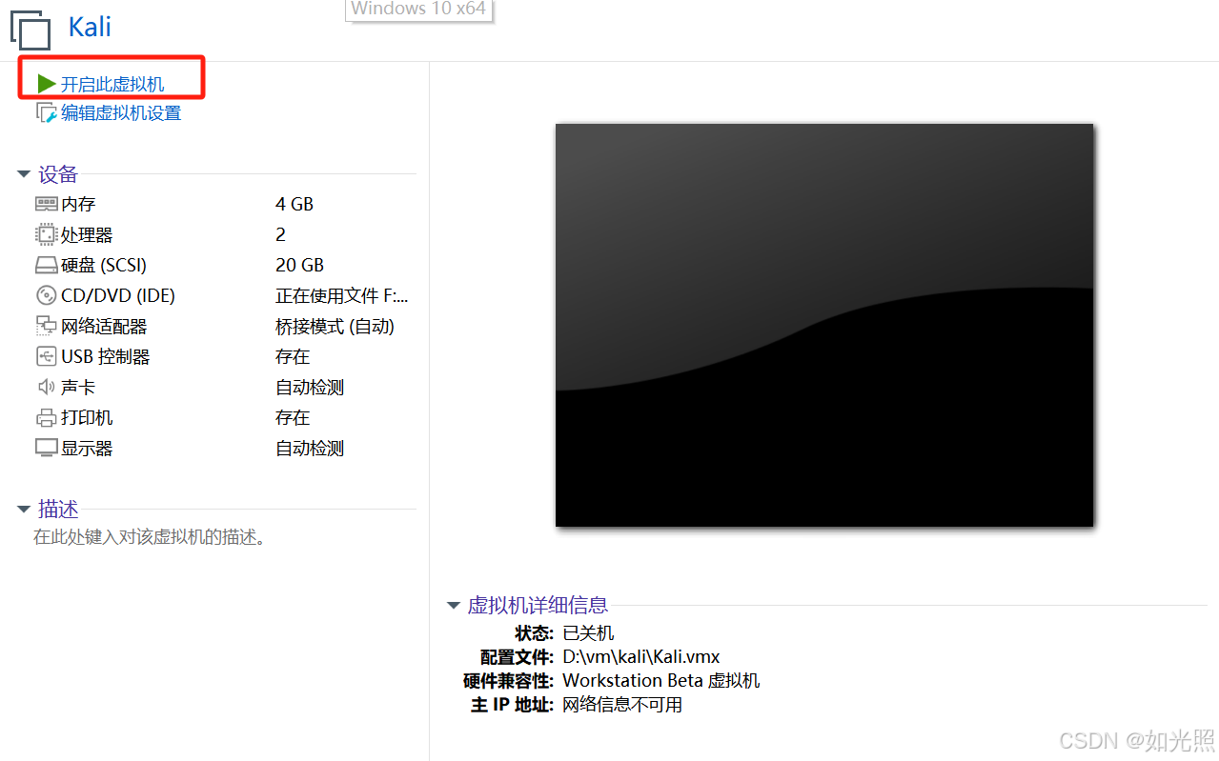The width and height of the screenshot is (1219, 761).
Task: Select the network adapter (网络适配器) icon
Action: pos(47,326)
